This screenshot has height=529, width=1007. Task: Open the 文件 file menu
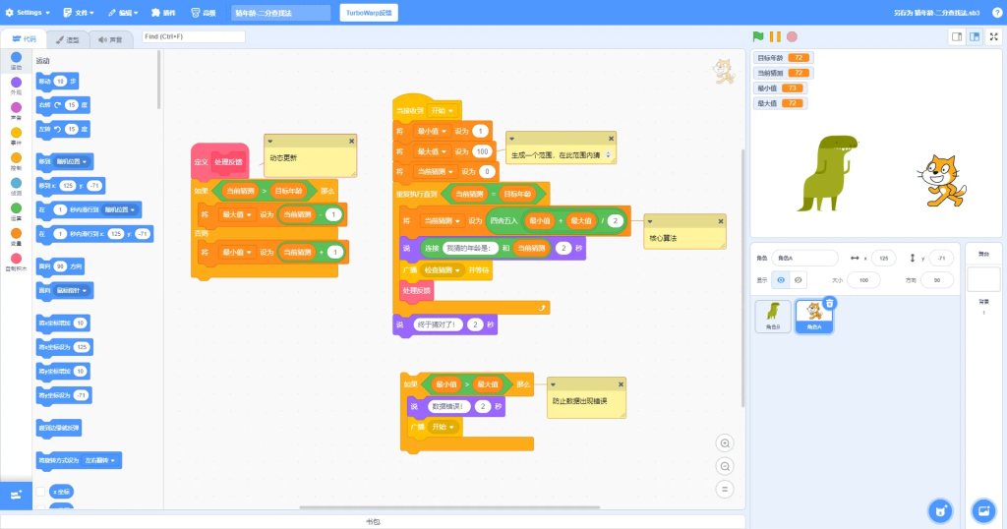click(x=79, y=12)
